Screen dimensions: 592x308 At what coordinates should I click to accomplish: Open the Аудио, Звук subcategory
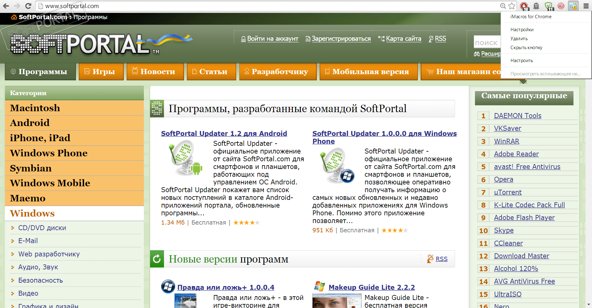coord(38,267)
